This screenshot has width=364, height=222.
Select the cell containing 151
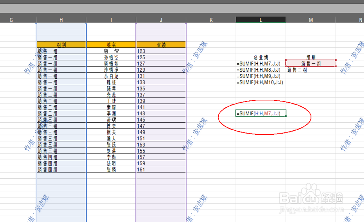[x=161, y=138]
